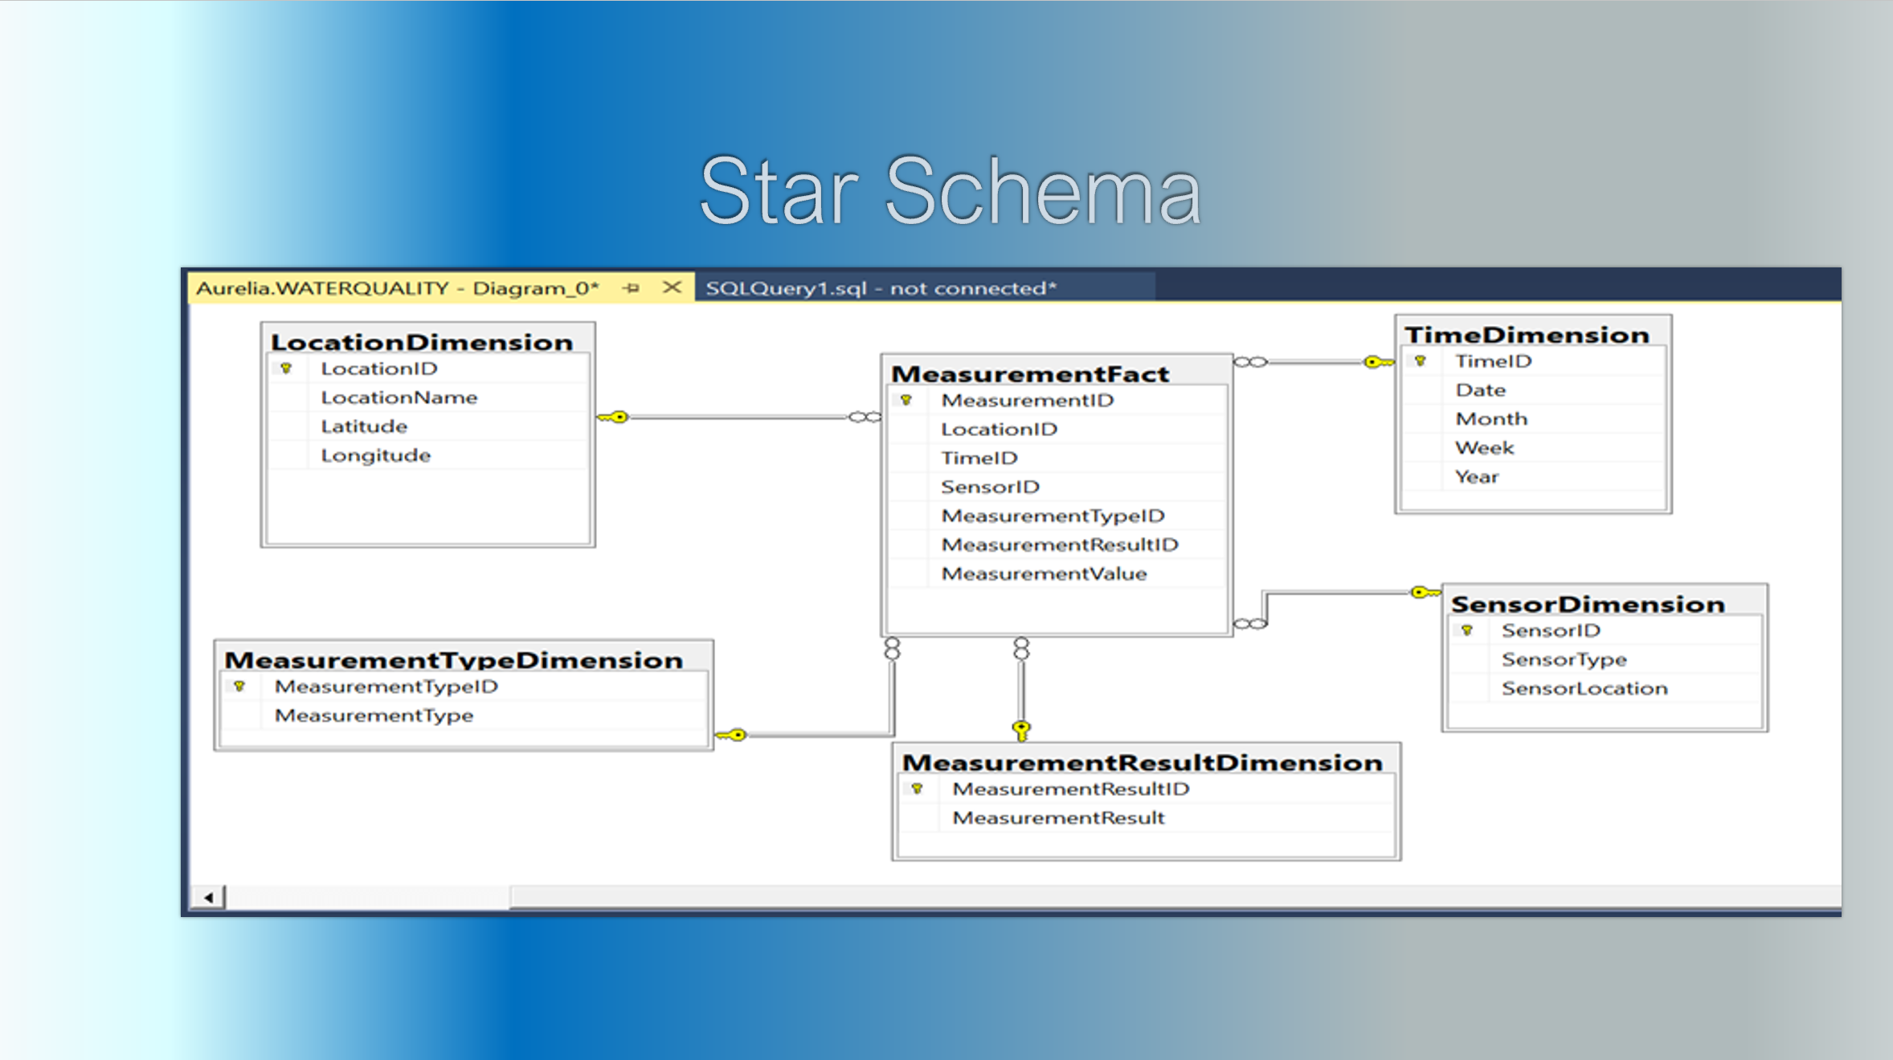Image resolution: width=1893 pixels, height=1060 pixels.
Task: Click the key icon beside MeasurementTypeID in MeasurementTypeDimension
Action: click(239, 687)
